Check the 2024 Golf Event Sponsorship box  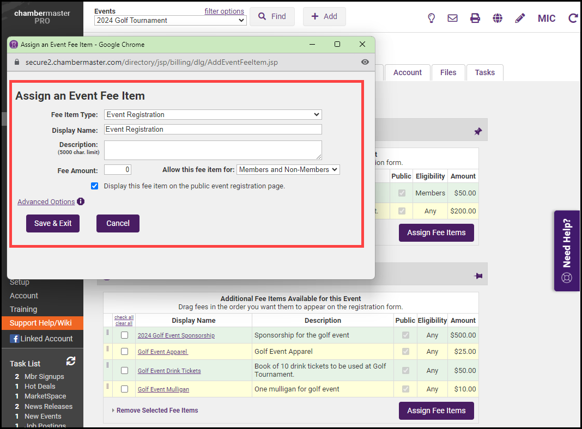click(x=124, y=335)
